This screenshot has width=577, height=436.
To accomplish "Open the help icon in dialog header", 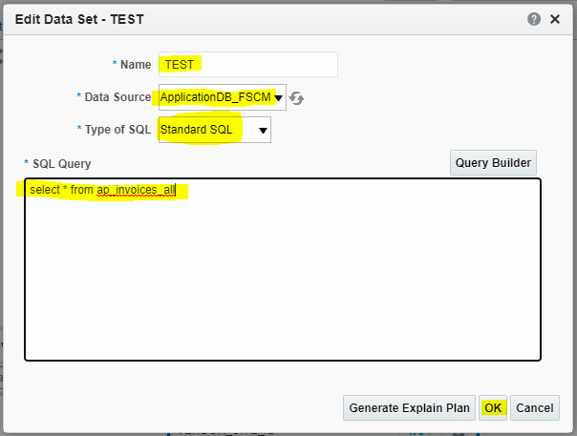I will (x=534, y=19).
